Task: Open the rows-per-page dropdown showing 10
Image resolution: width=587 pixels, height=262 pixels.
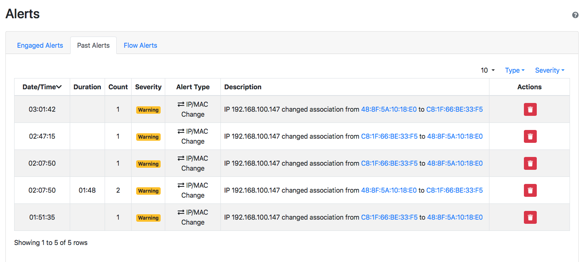Action: pos(486,70)
